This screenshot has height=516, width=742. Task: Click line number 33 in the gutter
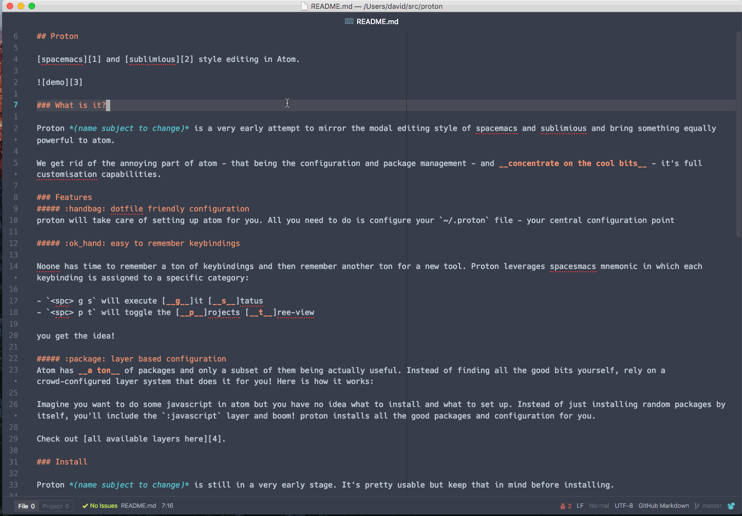pos(13,485)
